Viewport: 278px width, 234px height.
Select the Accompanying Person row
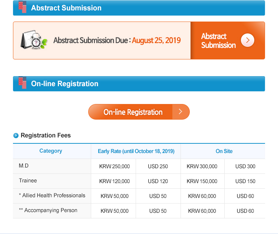(x=139, y=211)
